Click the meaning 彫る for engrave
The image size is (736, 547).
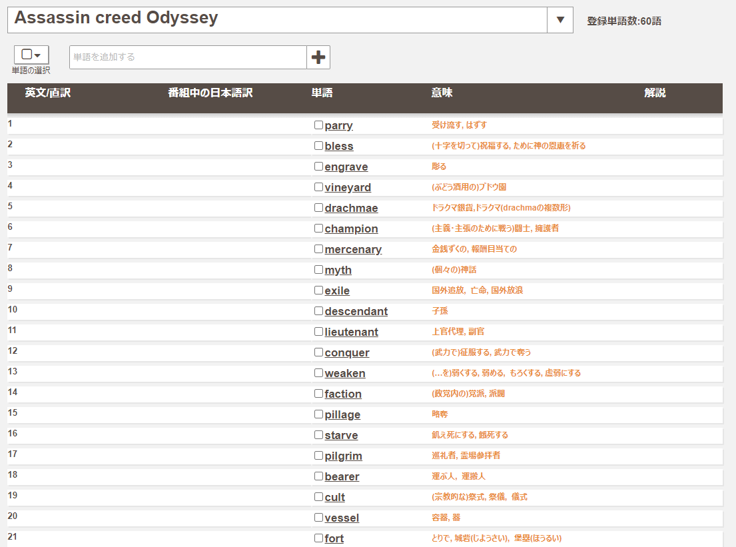point(440,166)
